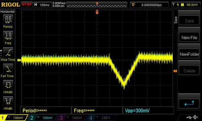202x121 pixels.
Task: Open the Horizontal measurement menu header
Action: coord(7,11)
